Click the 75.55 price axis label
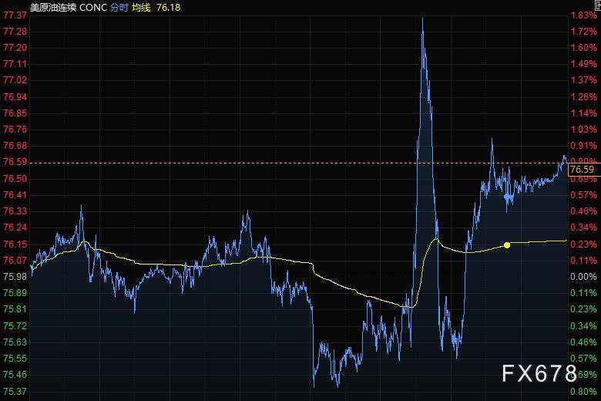Screen dimensions: 601x401 [x=15, y=359]
